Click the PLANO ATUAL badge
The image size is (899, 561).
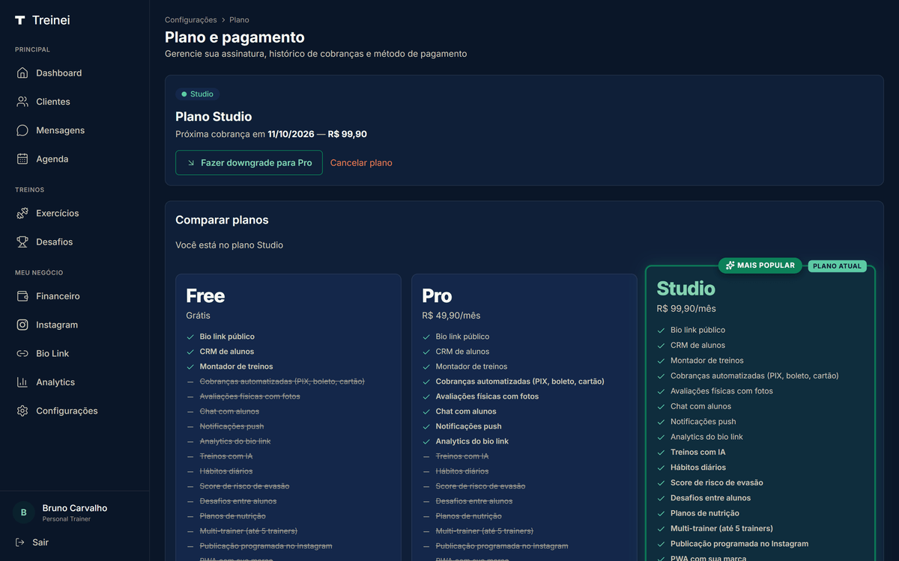[x=837, y=266]
